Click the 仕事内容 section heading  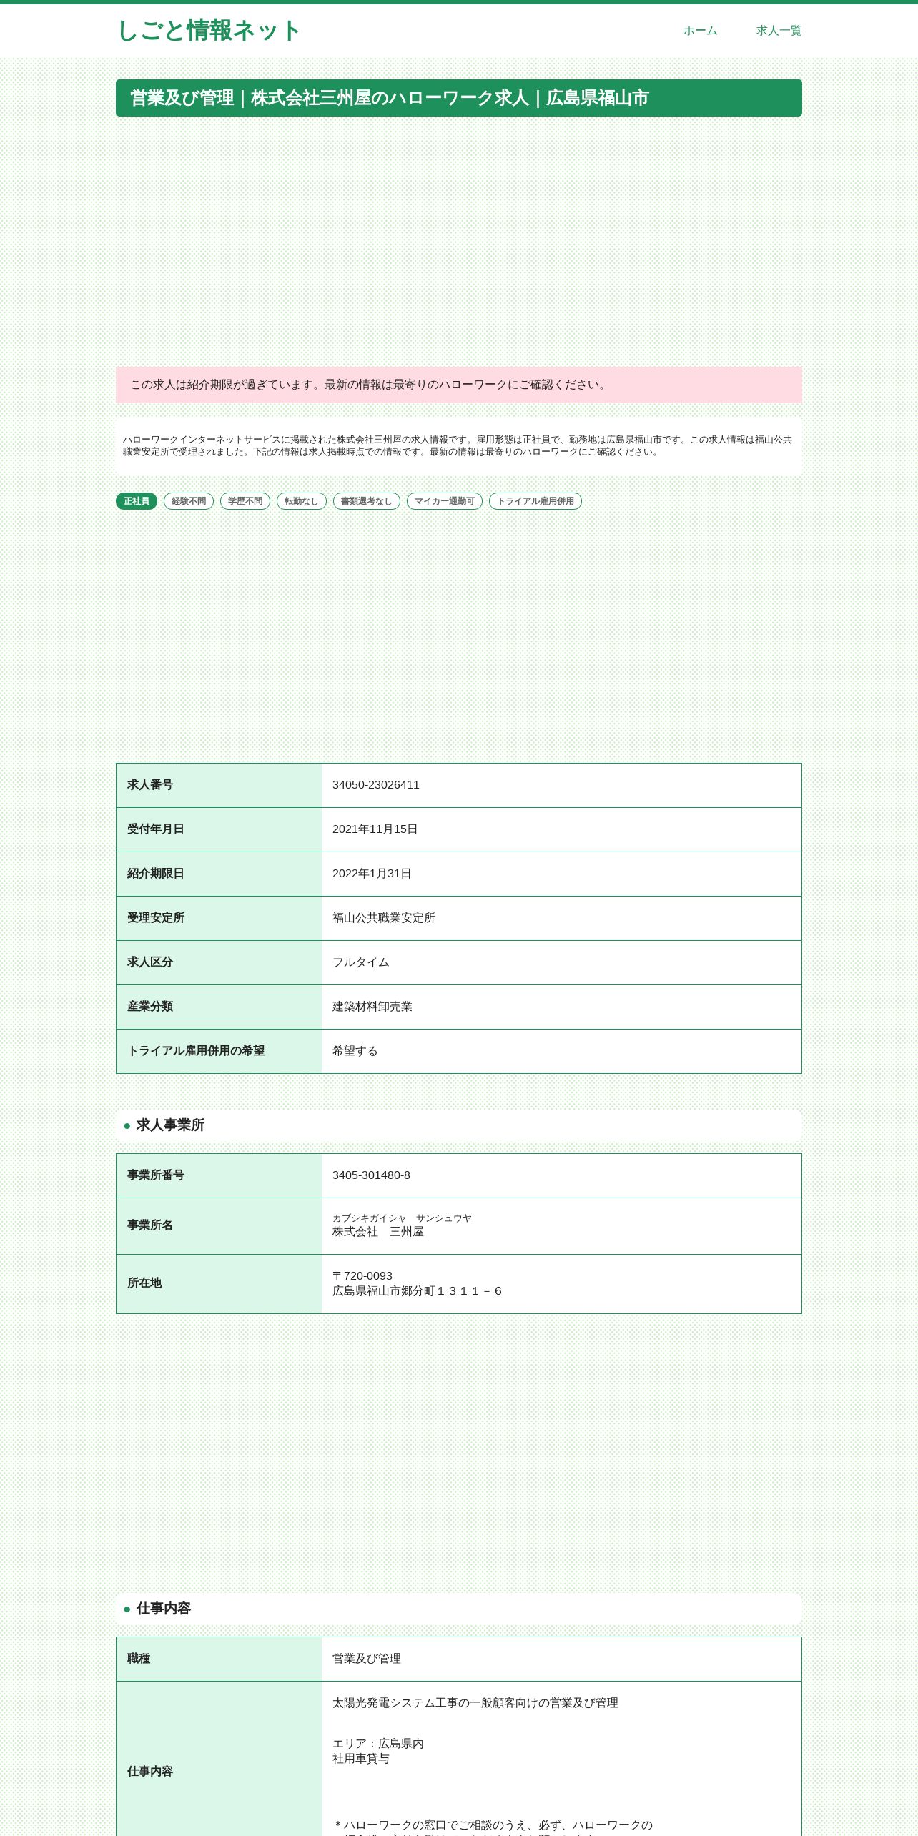click(x=459, y=1609)
